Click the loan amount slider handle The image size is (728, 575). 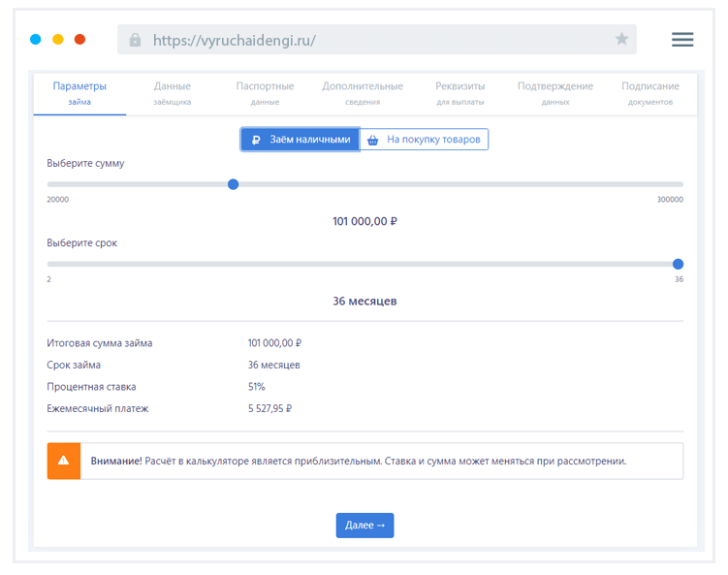[233, 184]
